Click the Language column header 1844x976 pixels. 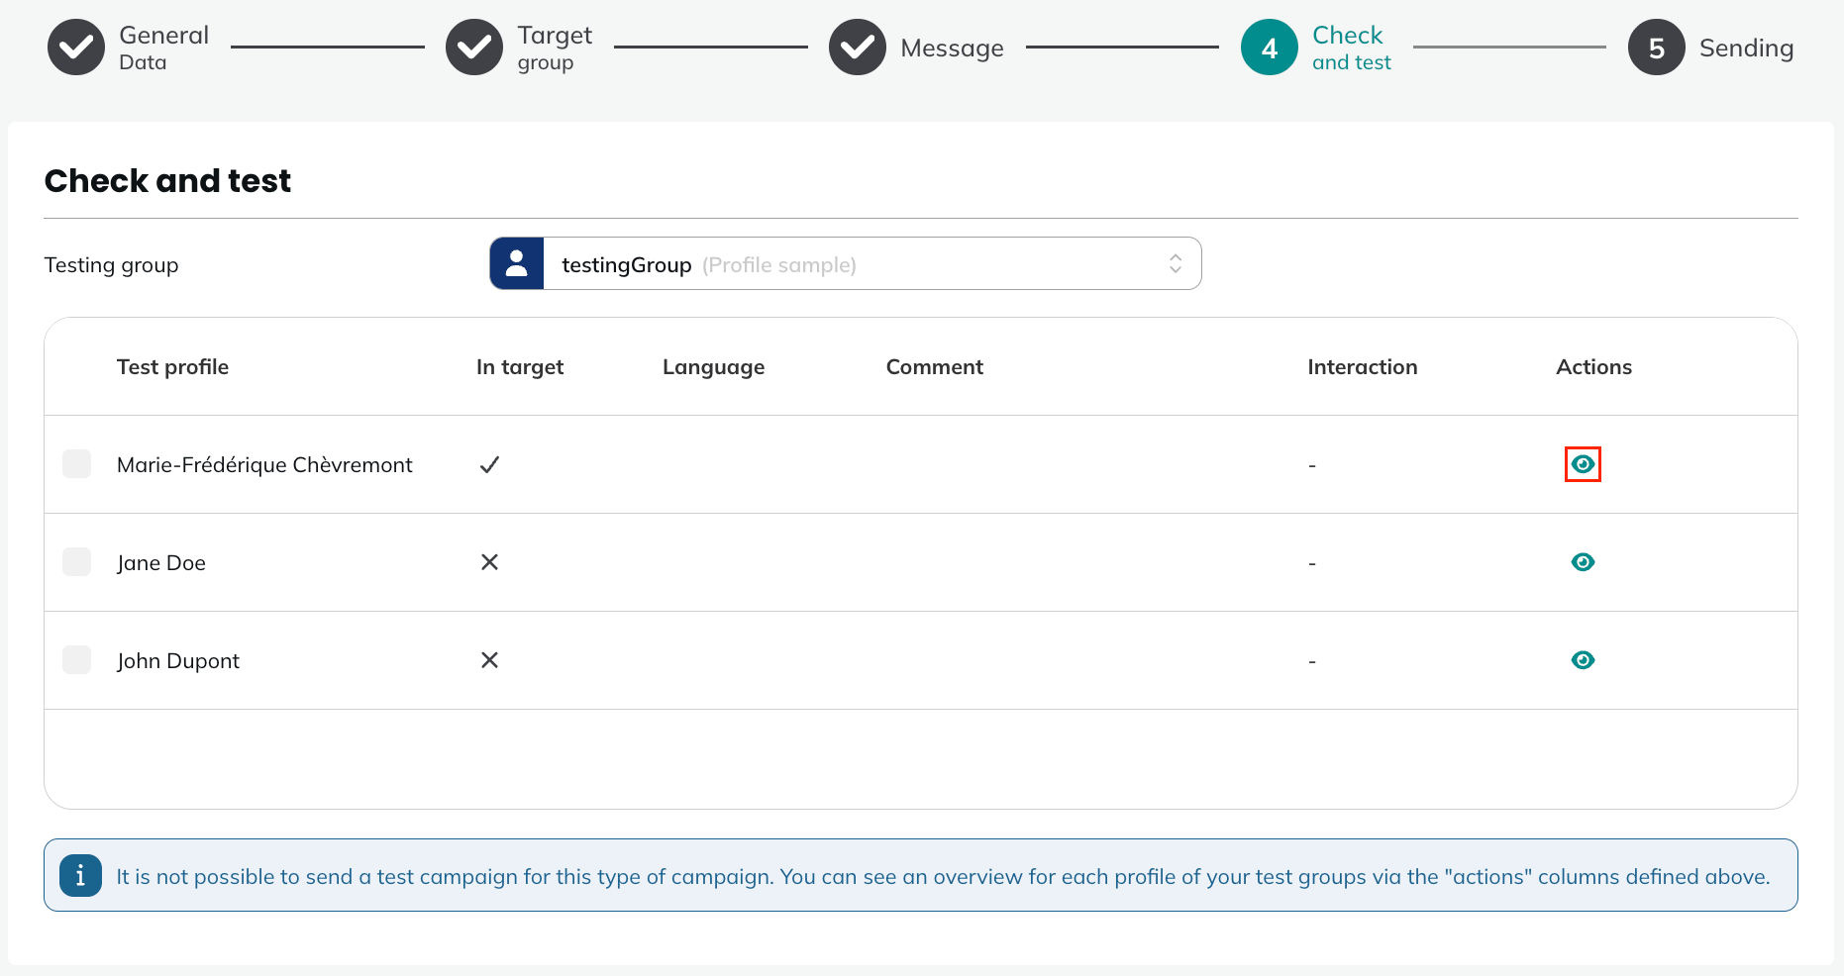(x=713, y=367)
